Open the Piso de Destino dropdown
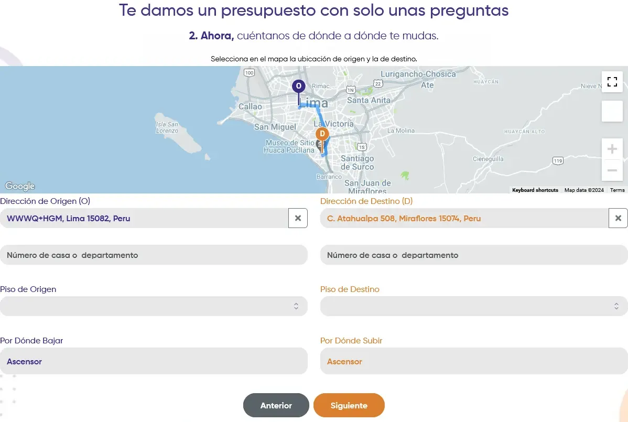The image size is (628, 422). click(474, 306)
